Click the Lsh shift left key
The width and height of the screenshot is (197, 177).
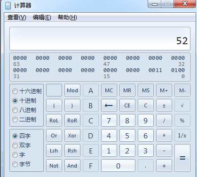pos(54,151)
